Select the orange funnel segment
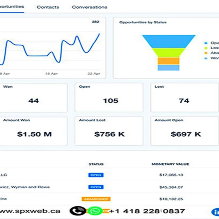Image resolution: width=219 pixels, height=219 pixels. click(168, 61)
